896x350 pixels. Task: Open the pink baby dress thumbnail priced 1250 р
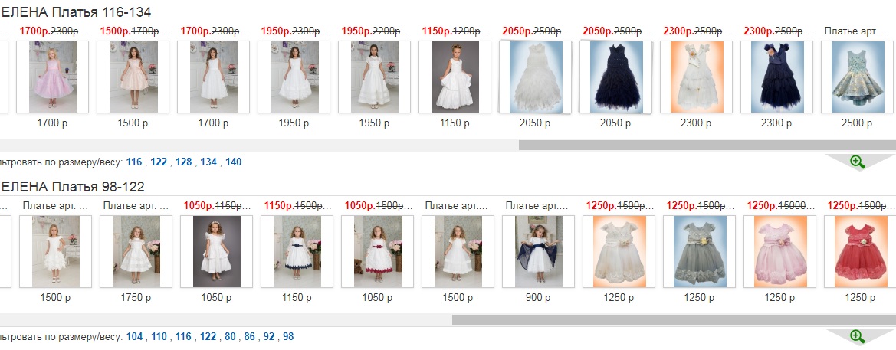(x=780, y=252)
